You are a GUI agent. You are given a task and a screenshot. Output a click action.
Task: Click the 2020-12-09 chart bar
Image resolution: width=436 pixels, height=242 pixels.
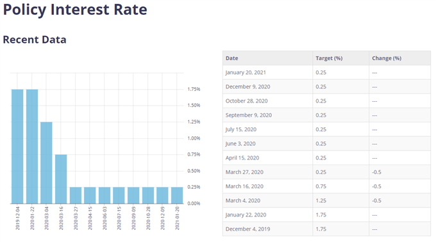(162, 195)
